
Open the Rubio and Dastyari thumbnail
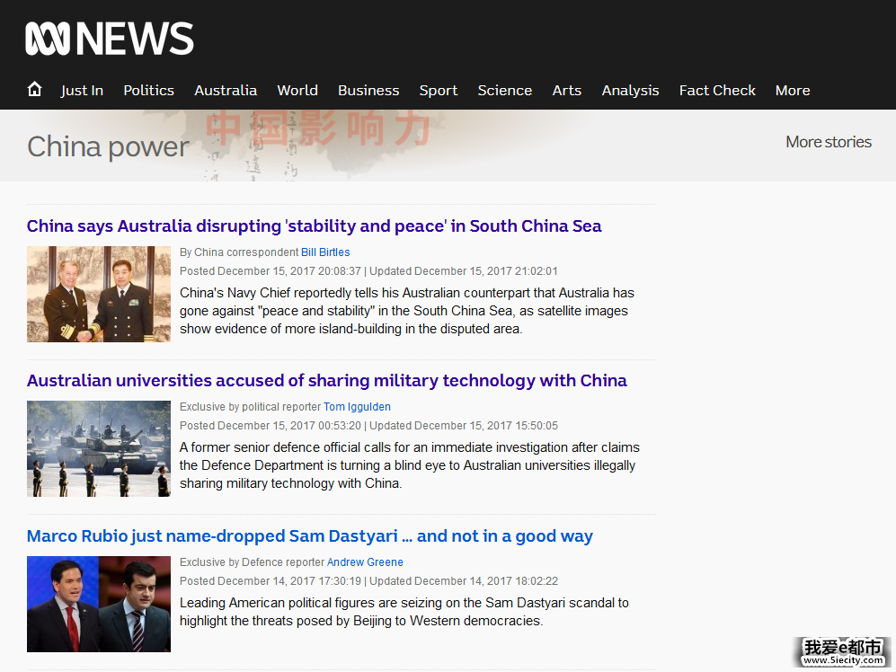[99, 604]
